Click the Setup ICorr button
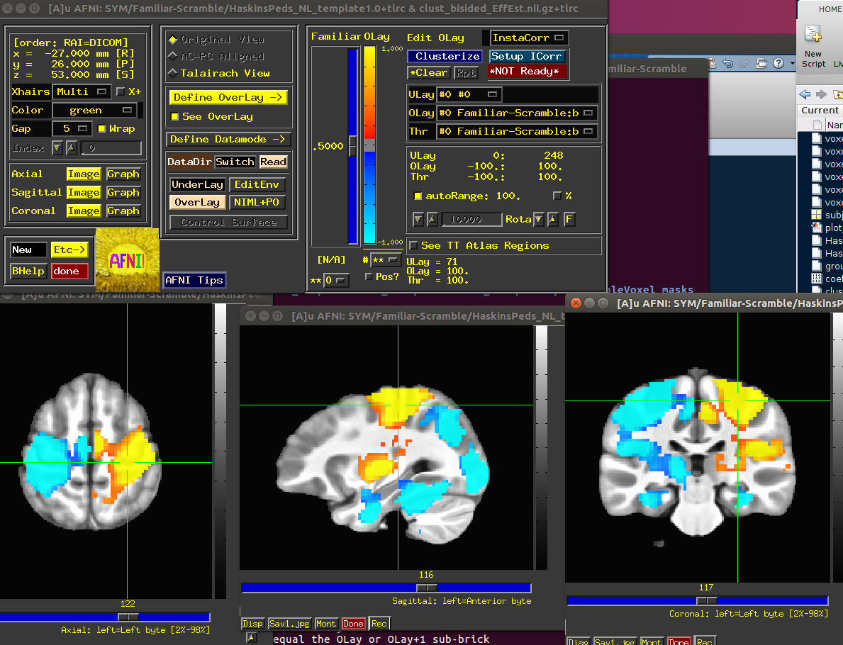The width and height of the screenshot is (843, 645). (x=527, y=57)
